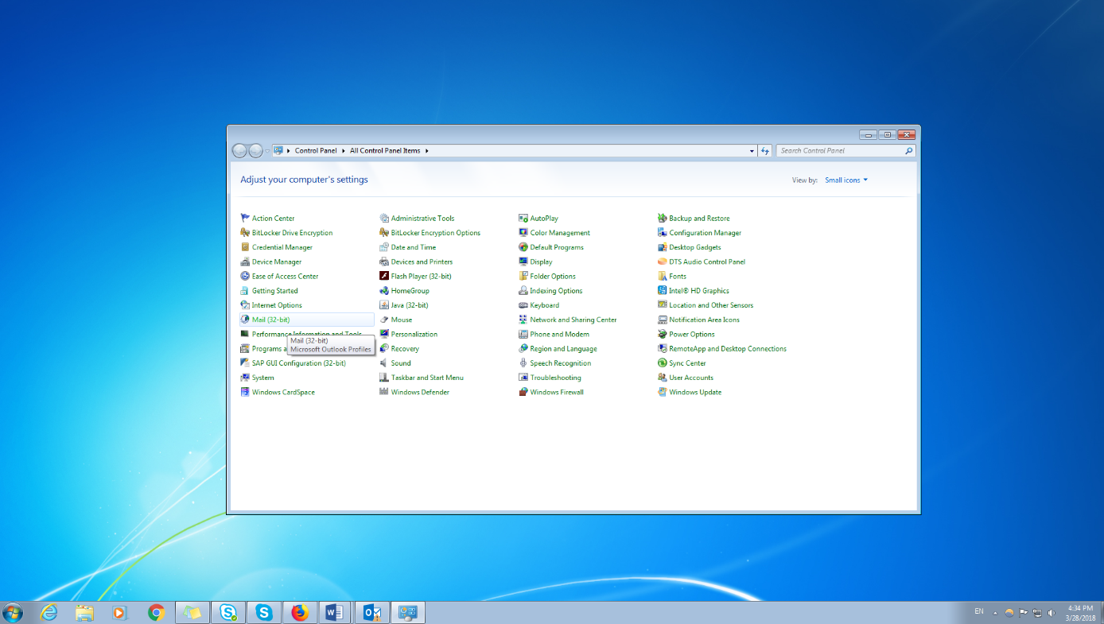Launch Windows Defender
This screenshot has width=1104, height=624.
(x=419, y=392)
